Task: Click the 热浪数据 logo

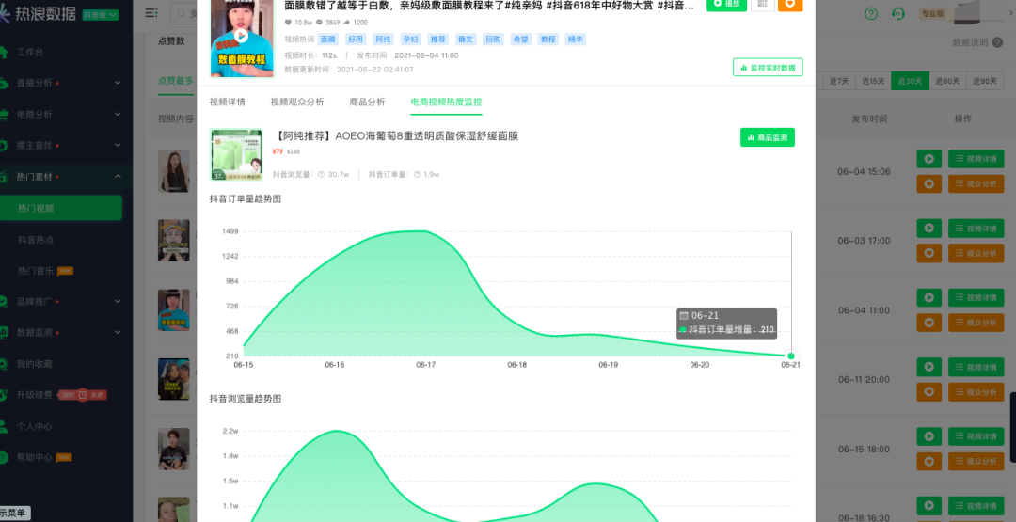Action: (x=39, y=14)
